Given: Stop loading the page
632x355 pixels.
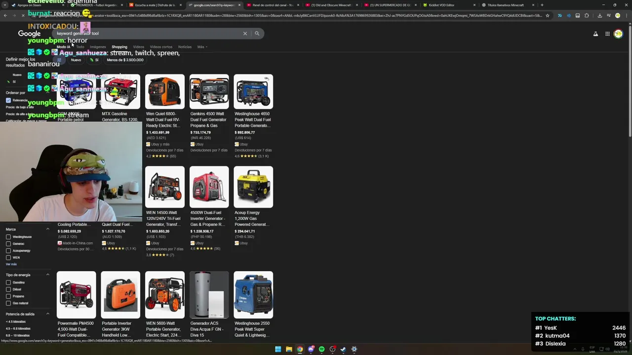Looking at the screenshot, I should click(23, 15).
